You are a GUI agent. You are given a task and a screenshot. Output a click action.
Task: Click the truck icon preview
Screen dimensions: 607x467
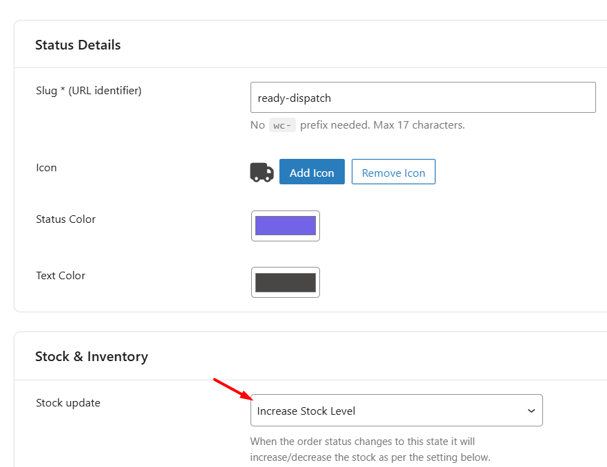click(x=262, y=172)
